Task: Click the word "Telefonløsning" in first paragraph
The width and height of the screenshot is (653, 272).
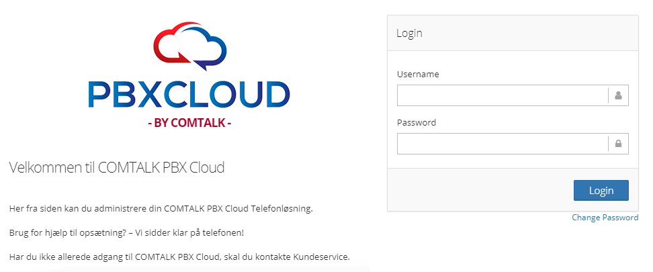Action: (x=282, y=209)
